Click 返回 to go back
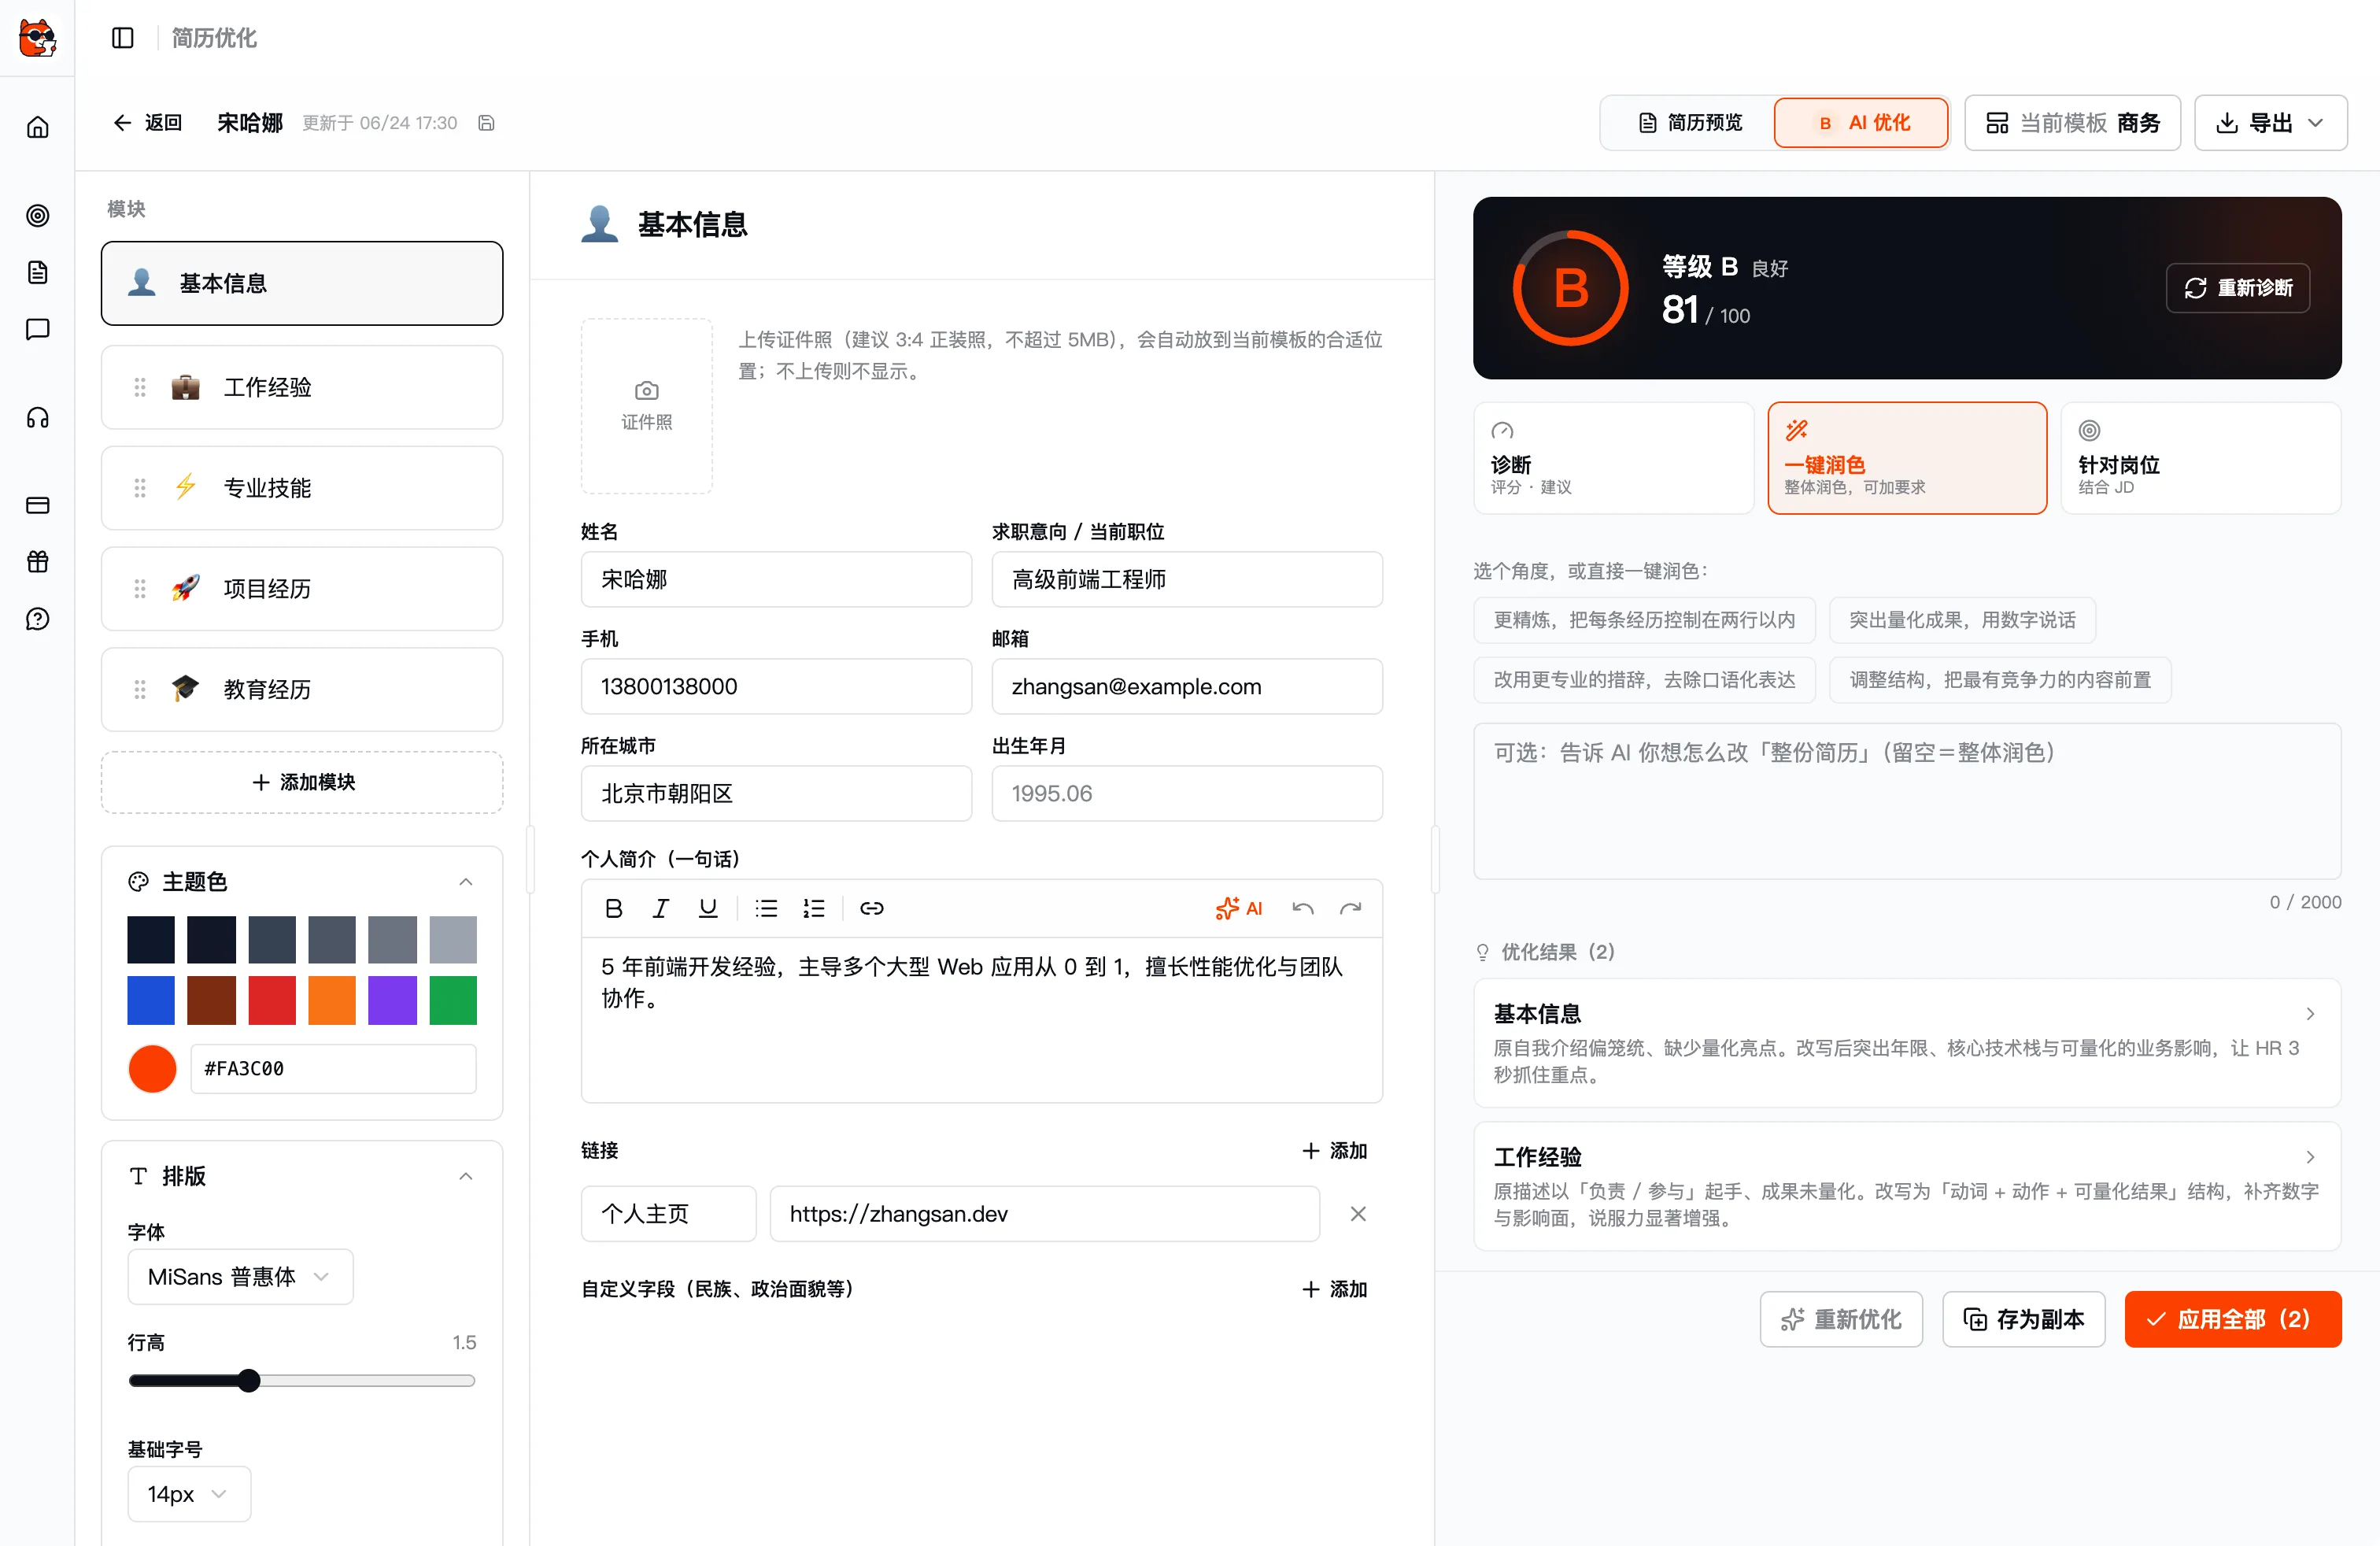2380x1546 pixels. (148, 123)
